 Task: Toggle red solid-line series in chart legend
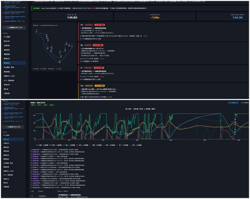tap(82, 145)
